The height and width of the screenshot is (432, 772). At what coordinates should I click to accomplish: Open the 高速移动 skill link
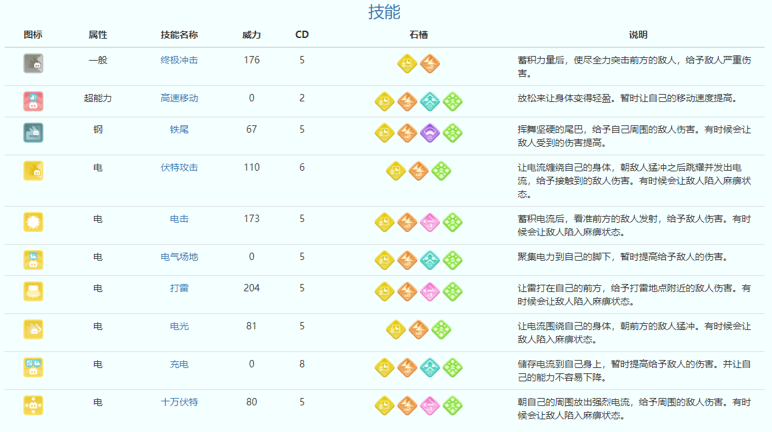coord(179,98)
